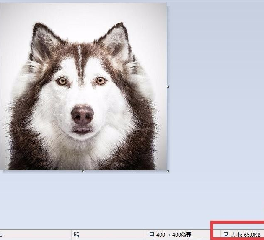Grab the right-edge canvas resize handle
This screenshot has width=264, height=240.
pyautogui.click(x=168, y=86)
